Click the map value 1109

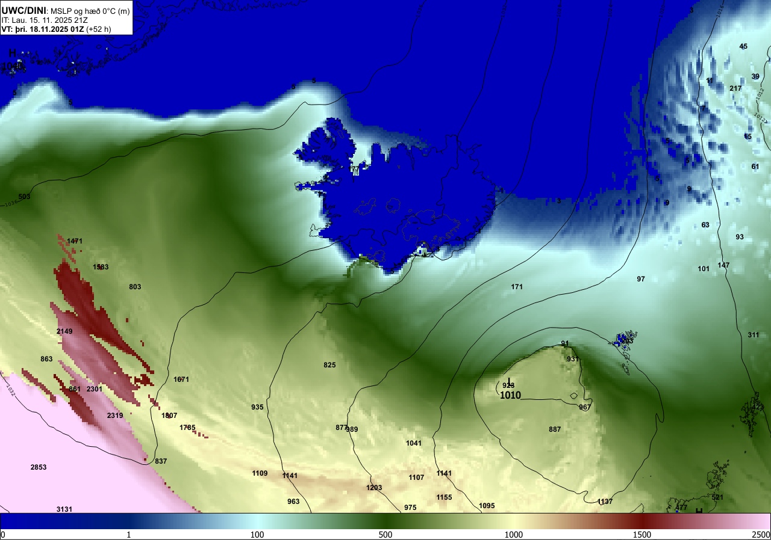coord(260,473)
